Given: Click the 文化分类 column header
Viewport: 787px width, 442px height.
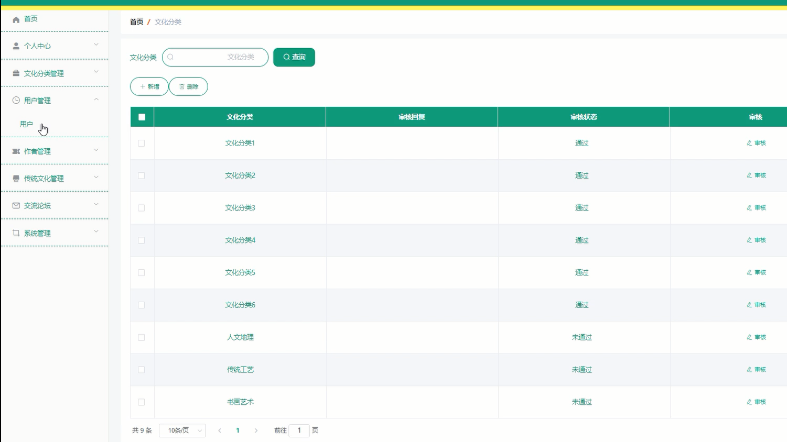Looking at the screenshot, I should 240,117.
